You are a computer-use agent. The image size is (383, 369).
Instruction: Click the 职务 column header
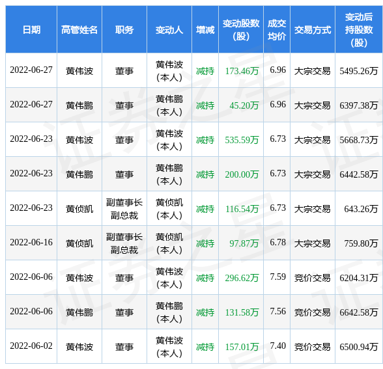pos(124,29)
